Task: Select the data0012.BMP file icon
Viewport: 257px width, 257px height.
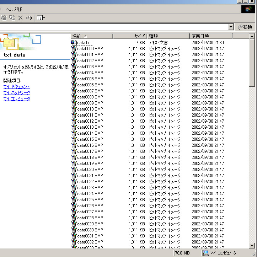Action: pos(74,121)
